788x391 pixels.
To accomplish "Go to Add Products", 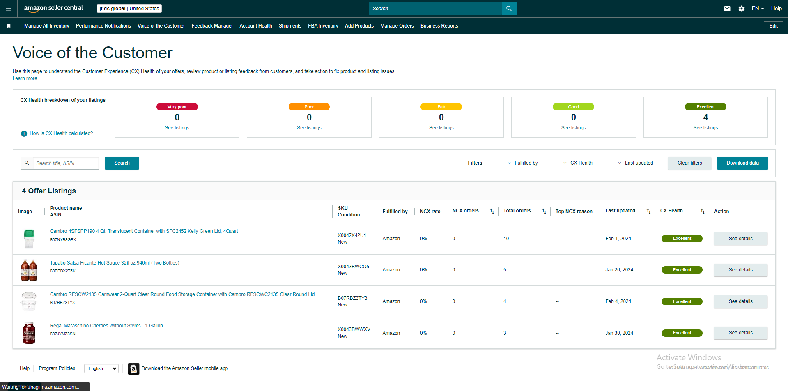I will (359, 26).
